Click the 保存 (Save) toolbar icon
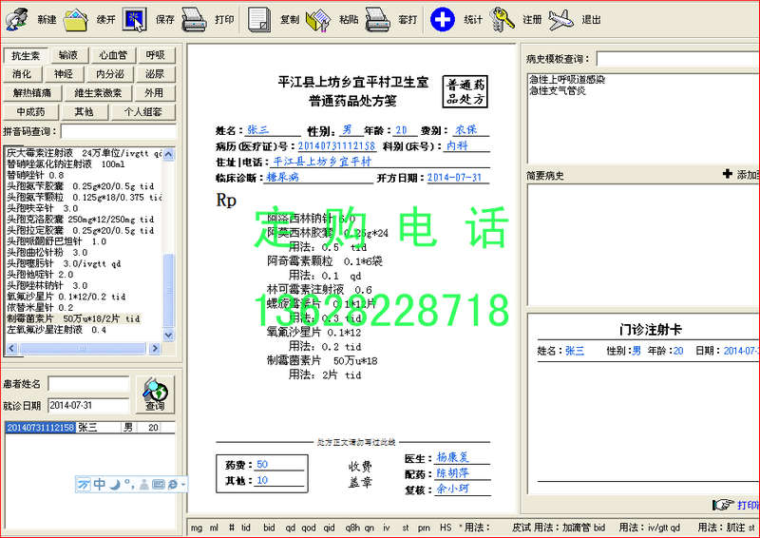Screen dimensions: 760x538 [135, 20]
